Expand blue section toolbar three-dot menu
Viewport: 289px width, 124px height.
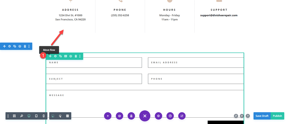click(x=29, y=46)
